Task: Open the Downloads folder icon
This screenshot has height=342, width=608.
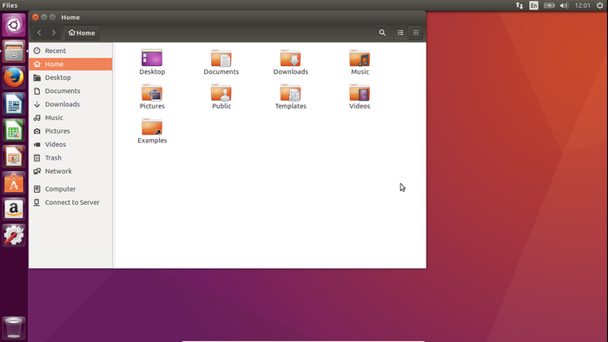Action: (290, 58)
